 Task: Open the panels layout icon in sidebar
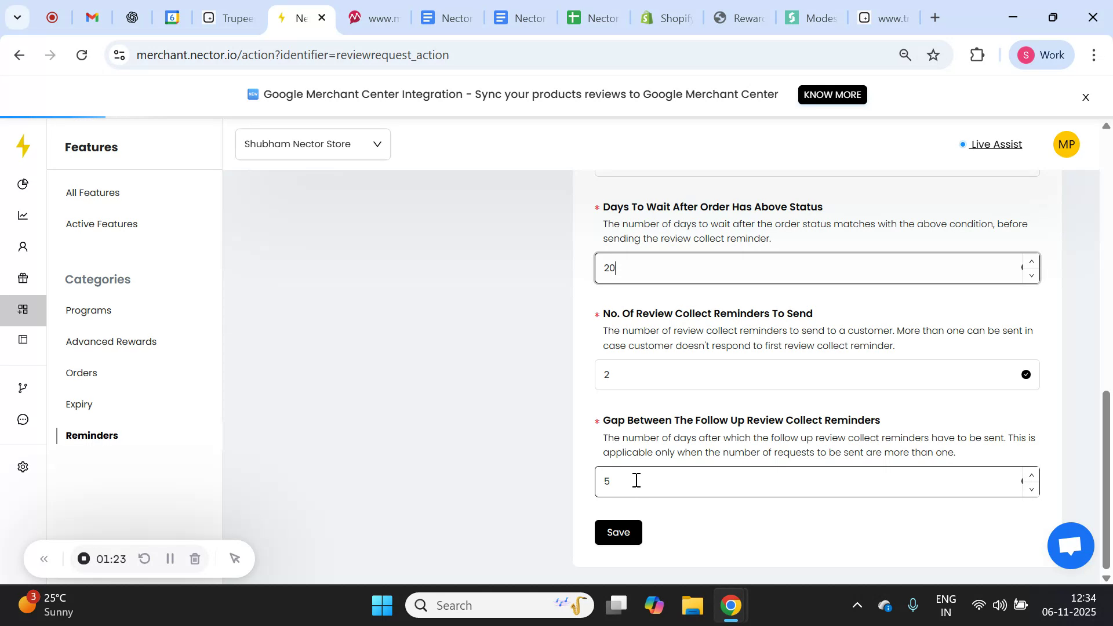click(23, 339)
